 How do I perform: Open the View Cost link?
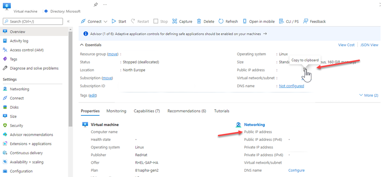pyautogui.click(x=346, y=45)
